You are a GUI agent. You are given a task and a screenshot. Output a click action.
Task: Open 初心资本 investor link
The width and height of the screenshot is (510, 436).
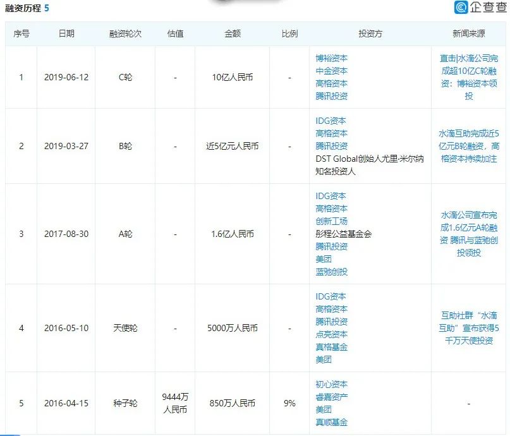pyautogui.click(x=331, y=384)
